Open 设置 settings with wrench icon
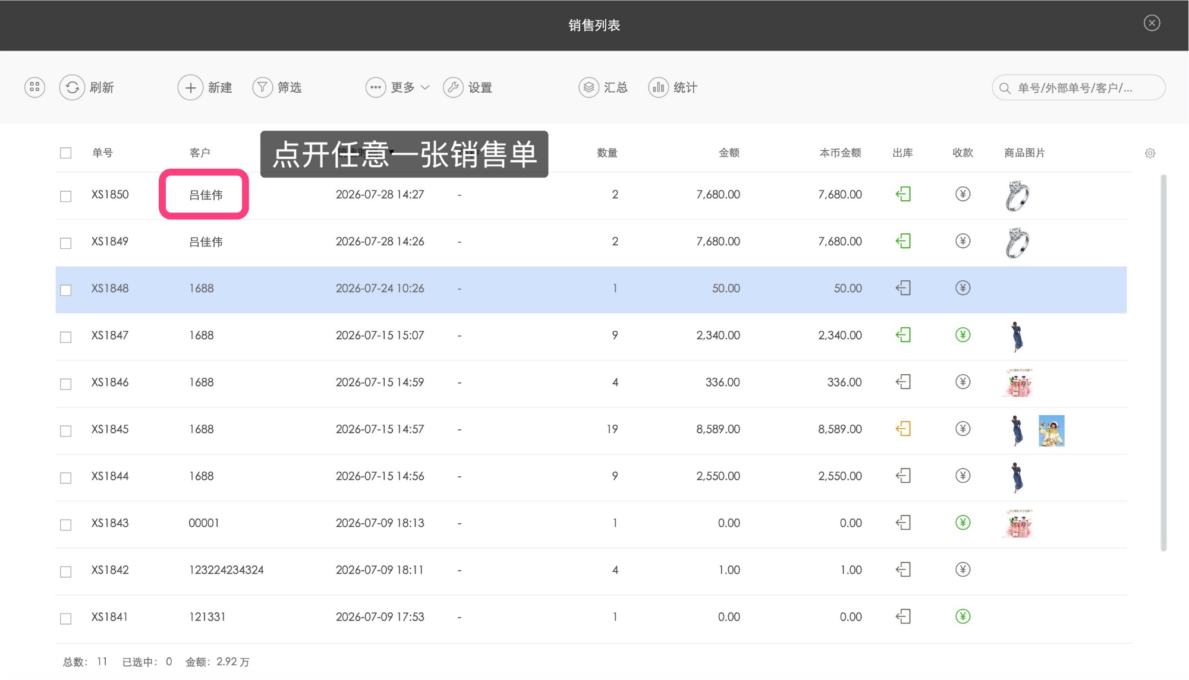This screenshot has height=680, width=1189. coord(468,87)
